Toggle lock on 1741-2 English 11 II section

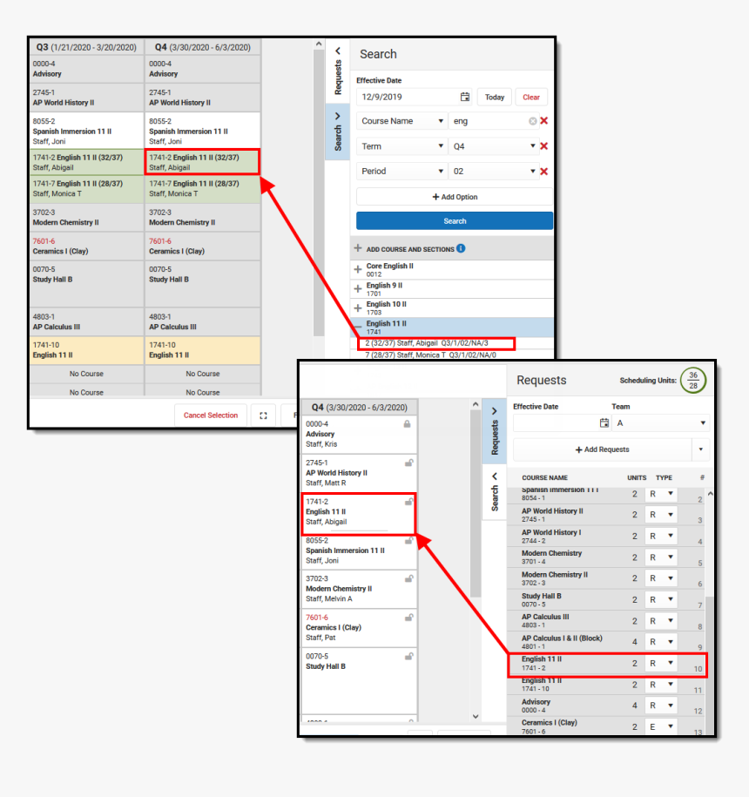(408, 502)
